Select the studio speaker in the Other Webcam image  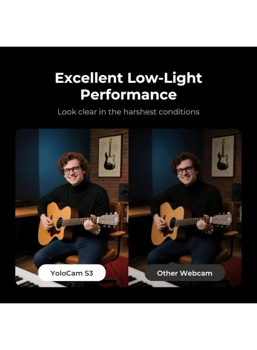236,192
